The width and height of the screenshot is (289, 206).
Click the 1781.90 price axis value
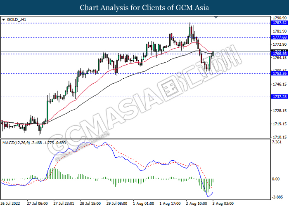[x=280, y=31]
